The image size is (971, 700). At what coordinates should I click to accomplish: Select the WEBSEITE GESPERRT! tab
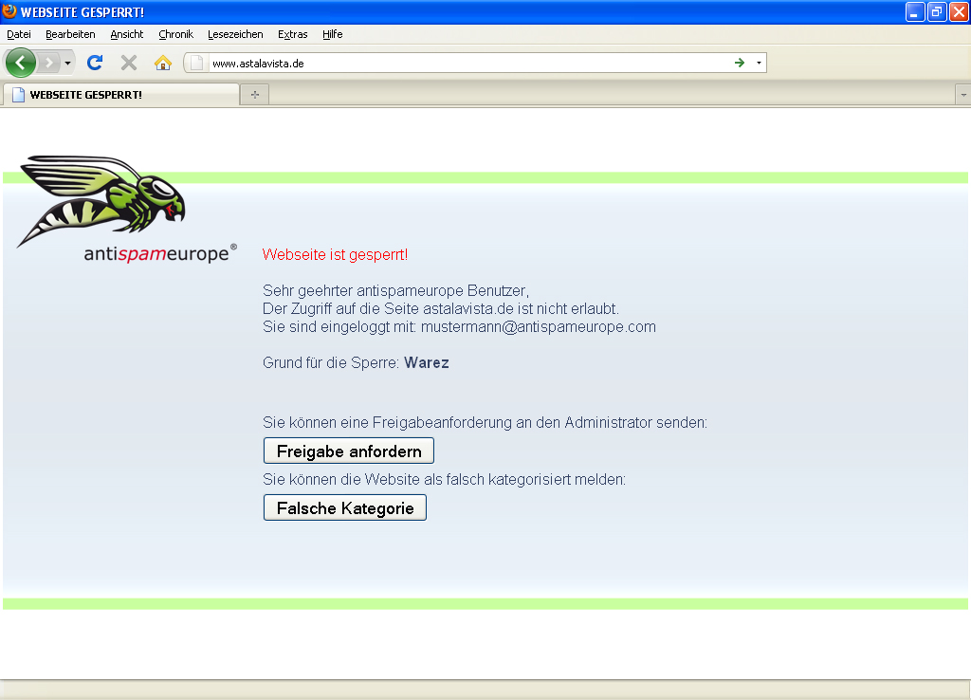pyautogui.click(x=121, y=95)
